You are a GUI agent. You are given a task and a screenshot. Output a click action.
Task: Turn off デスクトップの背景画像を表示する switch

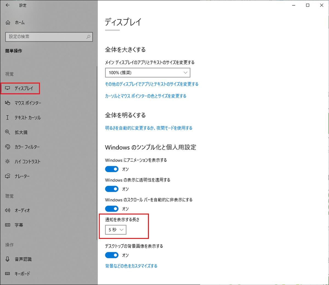(112, 255)
